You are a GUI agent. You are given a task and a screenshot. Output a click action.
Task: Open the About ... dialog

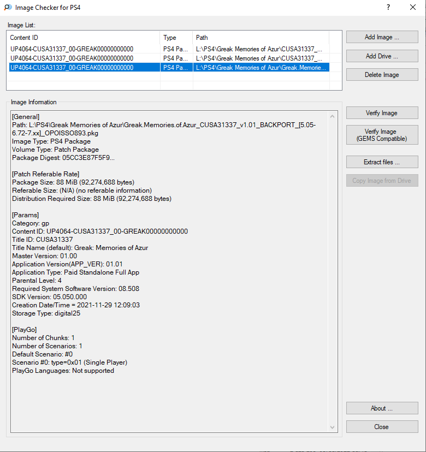(382, 408)
